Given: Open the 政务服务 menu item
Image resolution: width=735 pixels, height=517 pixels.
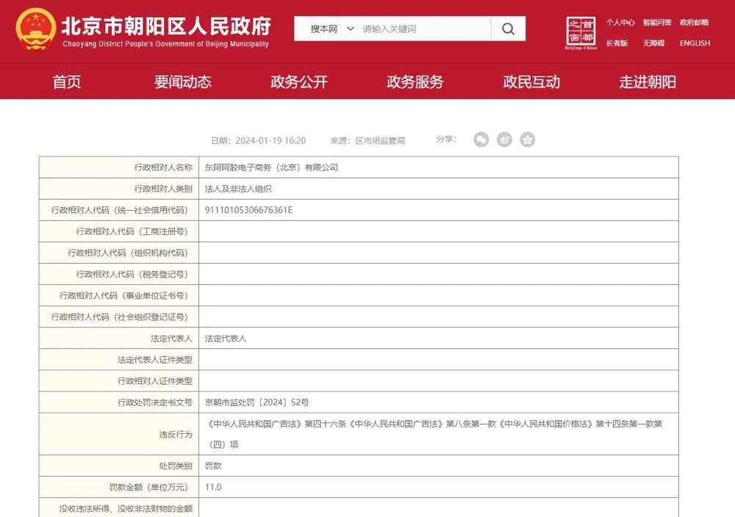Looking at the screenshot, I should (415, 82).
